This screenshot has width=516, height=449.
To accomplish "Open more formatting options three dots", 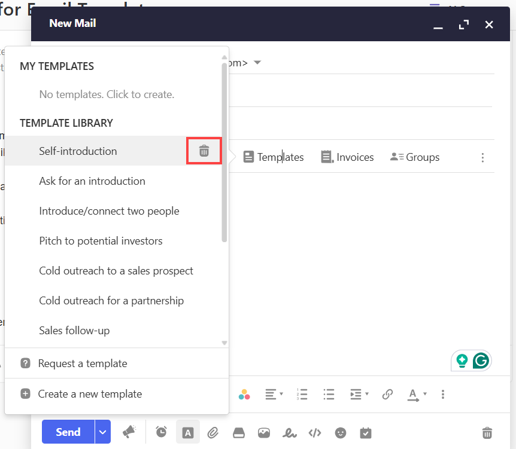I will tap(443, 394).
